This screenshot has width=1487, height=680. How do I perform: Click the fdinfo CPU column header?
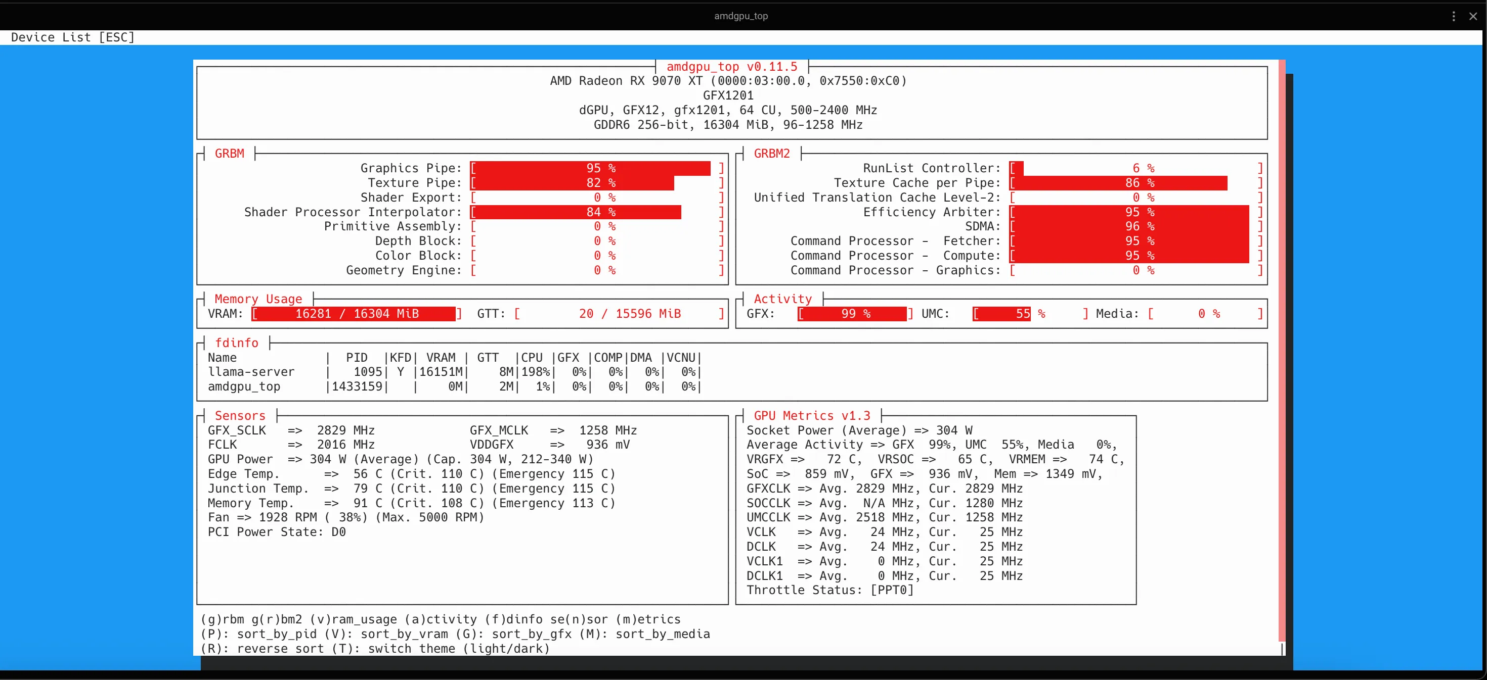[532, 358]
